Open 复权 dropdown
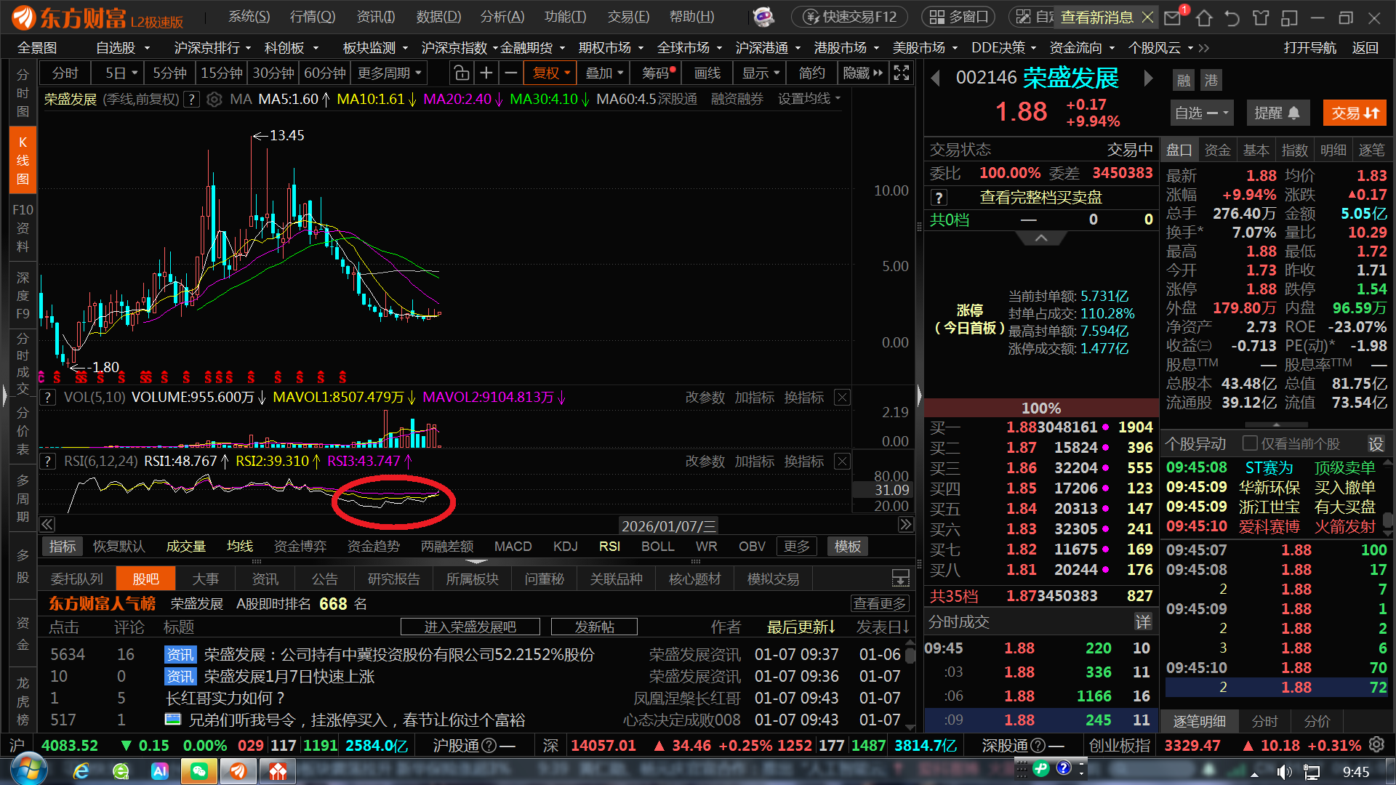Screen dimensions: 1396x785 coord(550,73)
